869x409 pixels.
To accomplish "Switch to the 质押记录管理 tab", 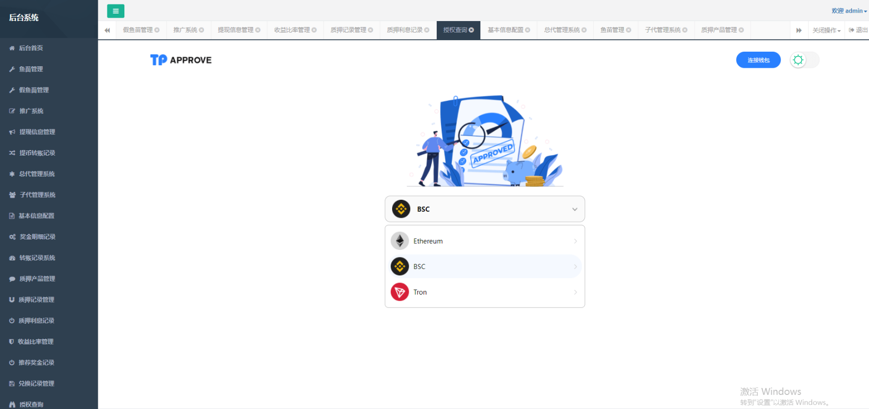I will coord(348,30).
